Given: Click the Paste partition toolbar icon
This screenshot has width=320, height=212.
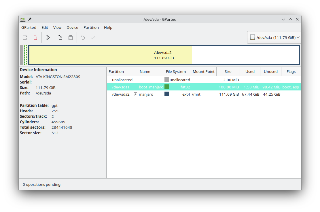Looking at the screenshot, I should pyautogui.click(x=70, y=37).
